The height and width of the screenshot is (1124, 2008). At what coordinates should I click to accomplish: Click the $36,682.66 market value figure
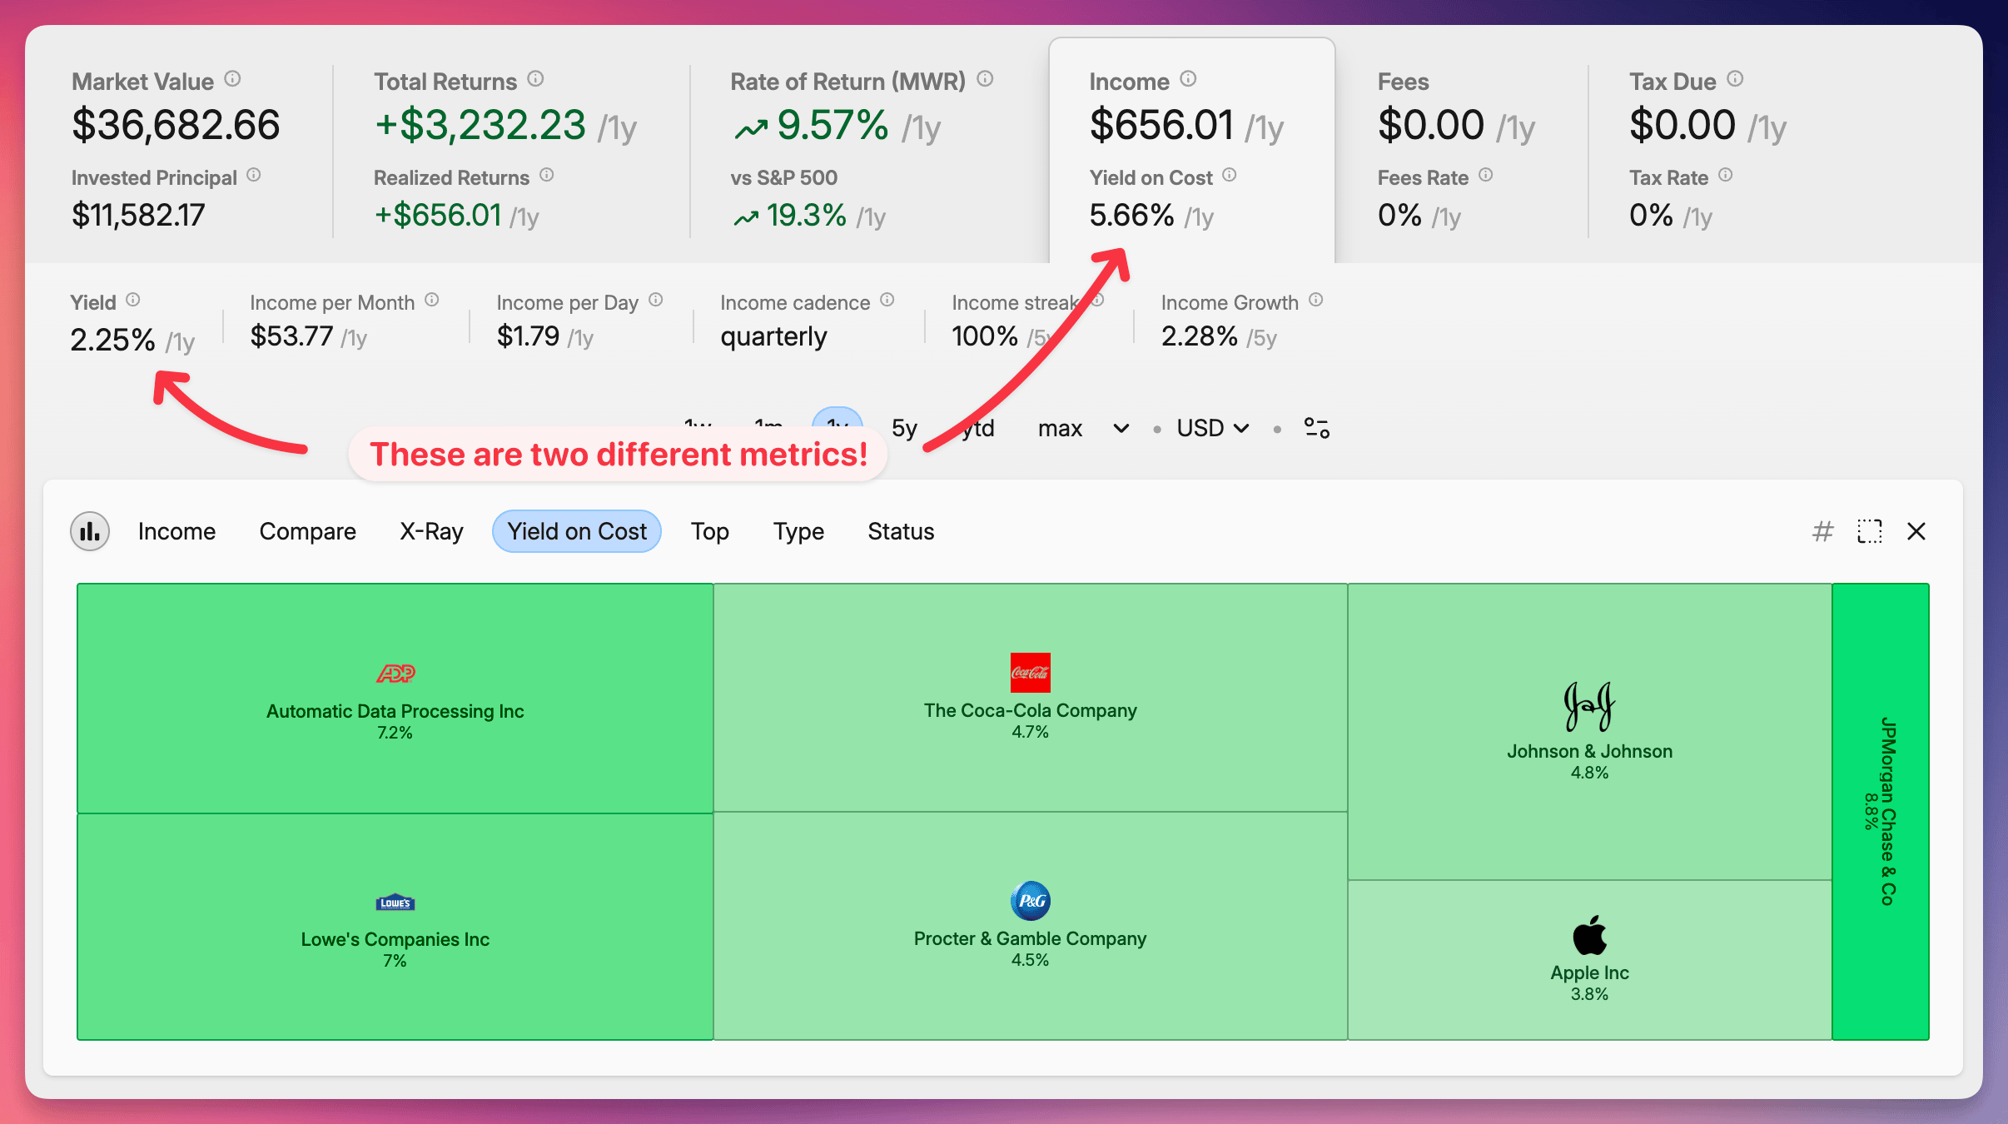pos(176,126)
